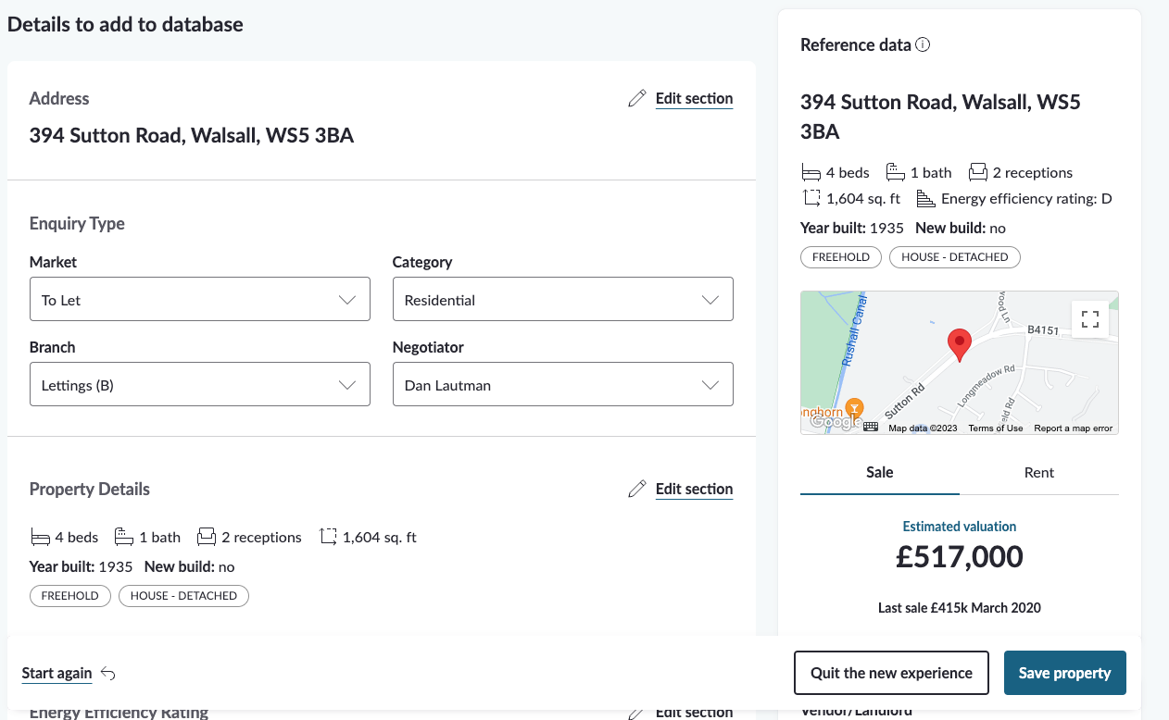Switch to the Rent tab
This screenshot has width=1169, height=720.
(x=1038, y=472)
